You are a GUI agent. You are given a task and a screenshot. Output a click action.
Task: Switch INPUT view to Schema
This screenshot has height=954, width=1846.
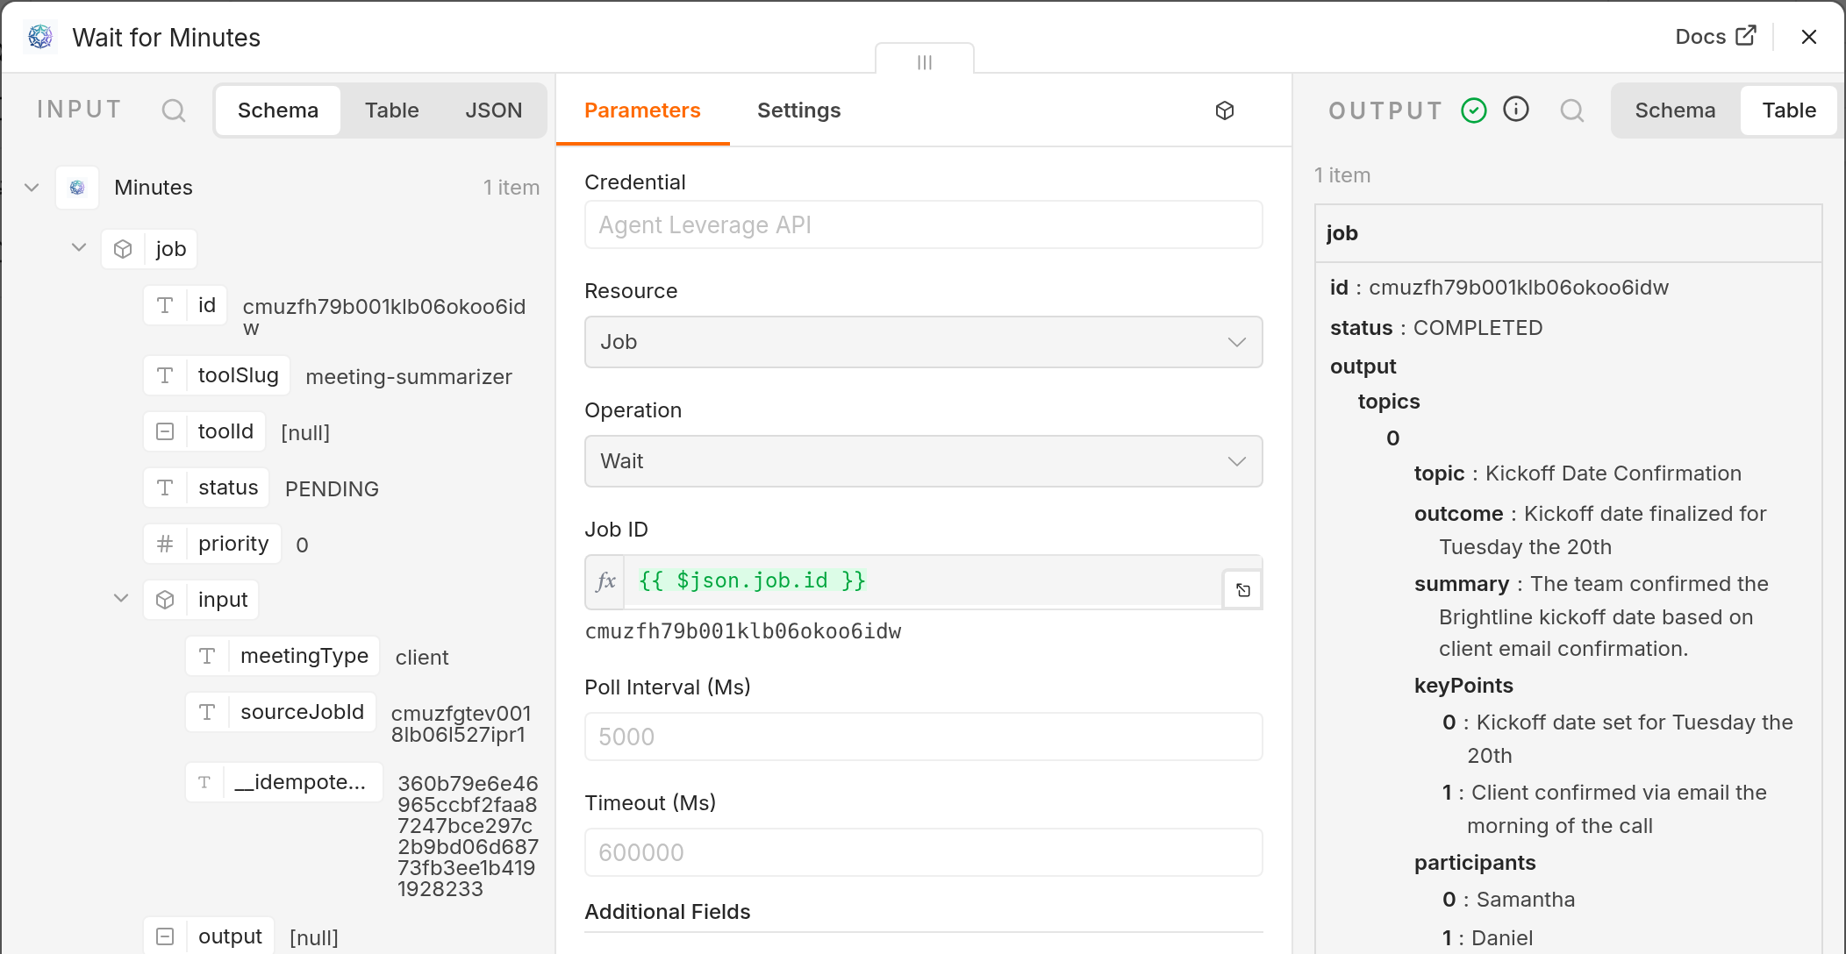(278, 110)
